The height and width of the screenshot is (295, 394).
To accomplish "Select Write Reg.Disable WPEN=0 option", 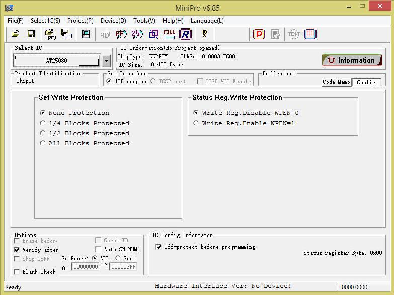I will click(196, 113).
